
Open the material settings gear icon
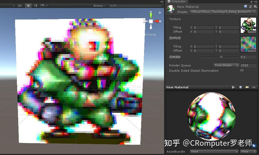[x=255, y=7]
